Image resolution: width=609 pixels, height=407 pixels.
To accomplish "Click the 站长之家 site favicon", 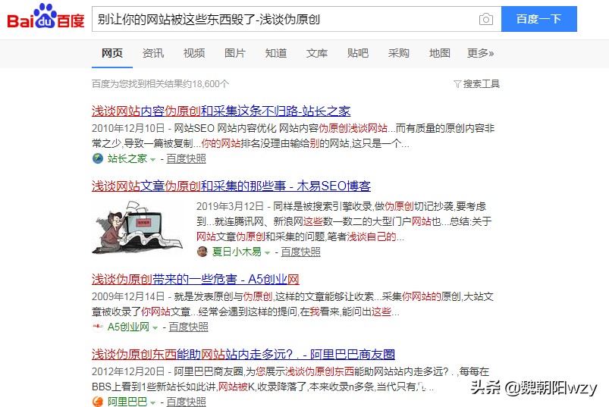I will pyautogui.click(x=98, y=158).
